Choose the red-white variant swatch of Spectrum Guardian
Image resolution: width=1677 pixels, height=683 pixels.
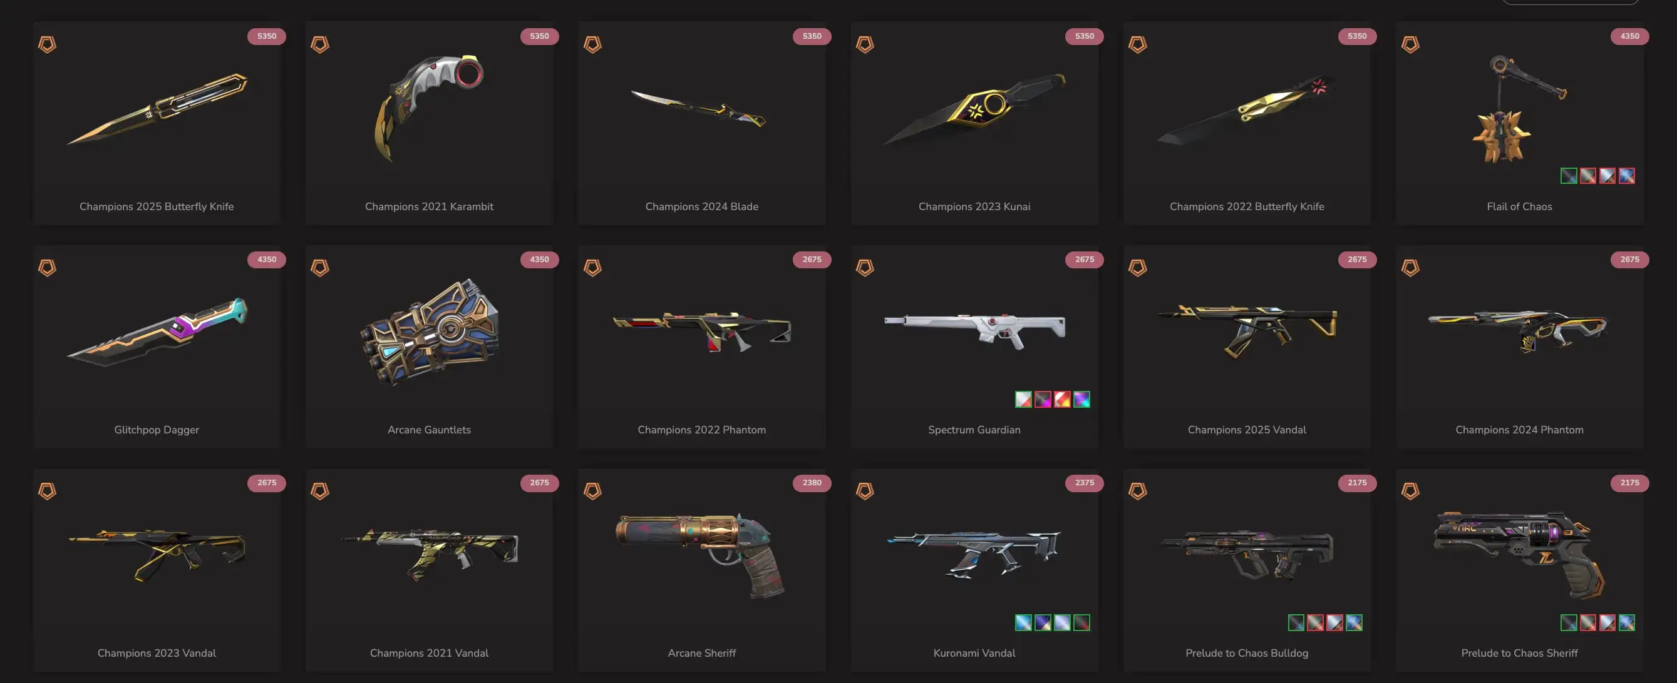click(x=1062, y=399)
